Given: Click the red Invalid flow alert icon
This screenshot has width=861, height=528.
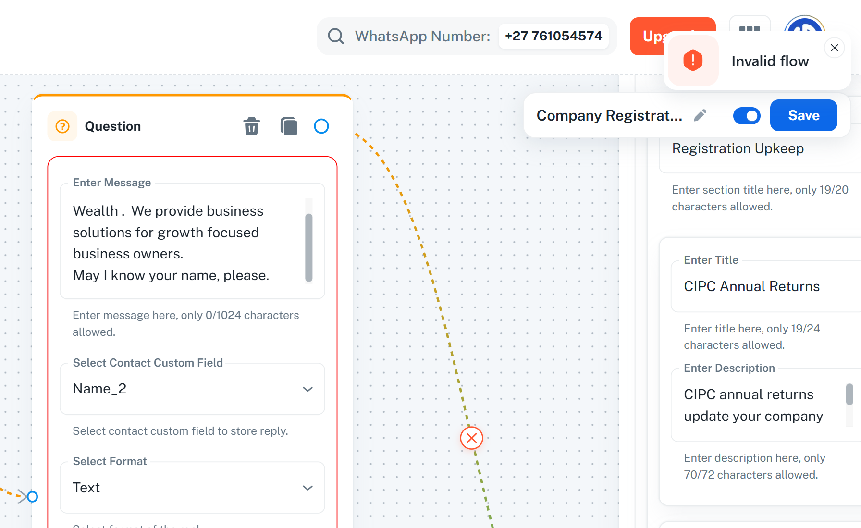Looking at the screenshot, I should [x=693, y=61].
